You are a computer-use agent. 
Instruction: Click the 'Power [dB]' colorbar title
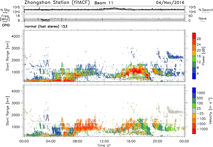(x=203, y=56)
